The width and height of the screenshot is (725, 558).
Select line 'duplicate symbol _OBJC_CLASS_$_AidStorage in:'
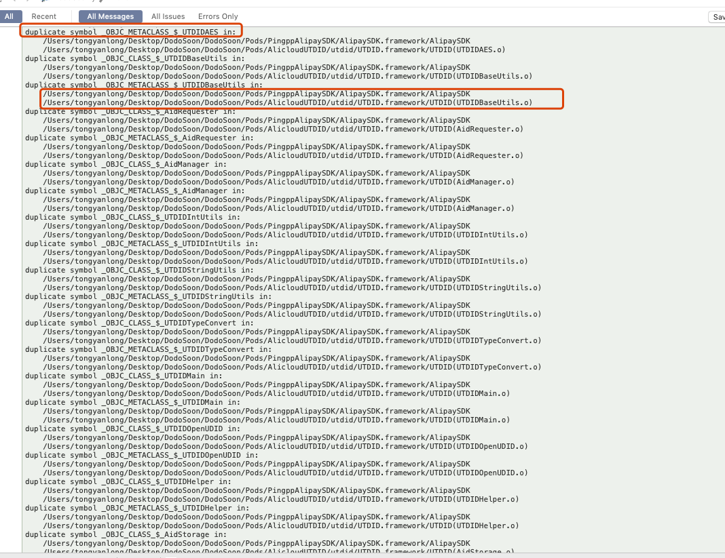coord(126,534)
